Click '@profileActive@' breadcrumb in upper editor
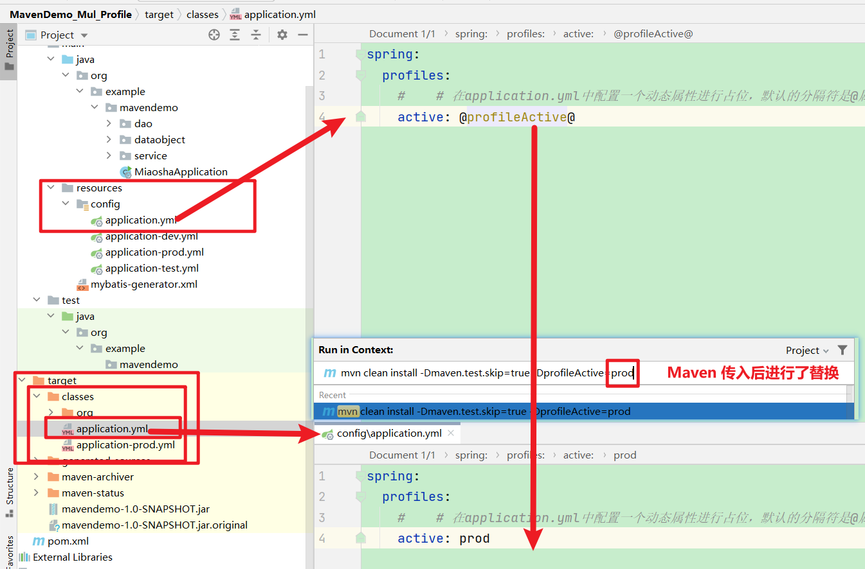Viewport: 865px width, 569px height. point(653,33)
